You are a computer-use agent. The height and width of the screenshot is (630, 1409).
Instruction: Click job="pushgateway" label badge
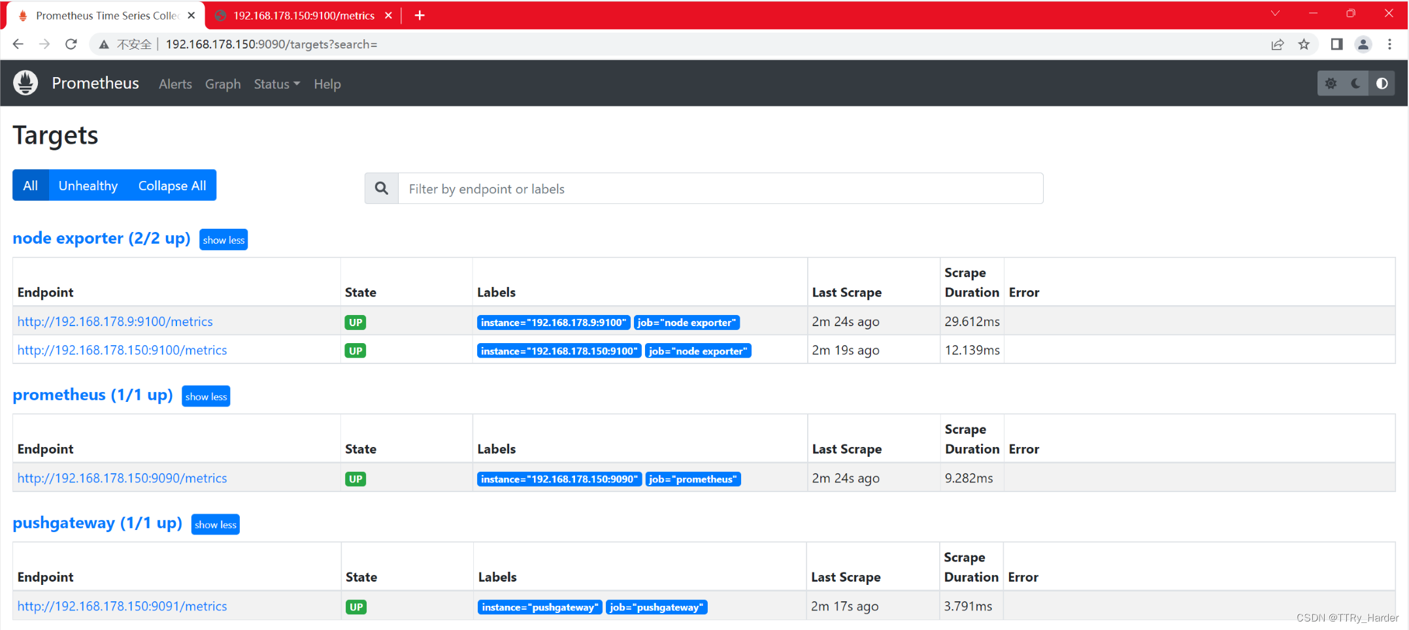point(657,607)
